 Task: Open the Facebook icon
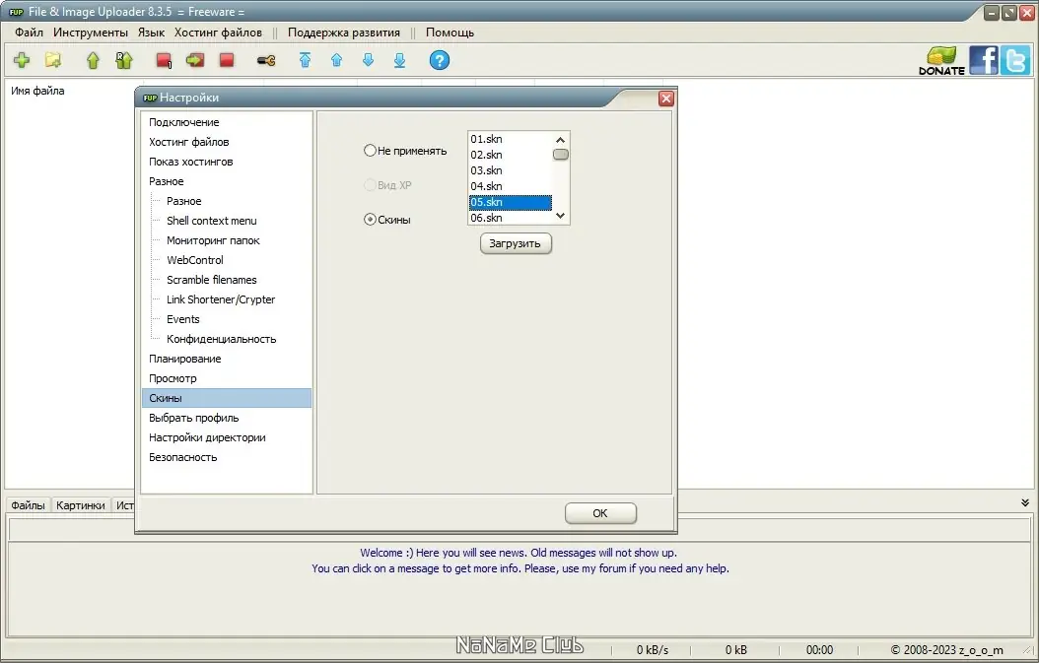click(984, 60)
